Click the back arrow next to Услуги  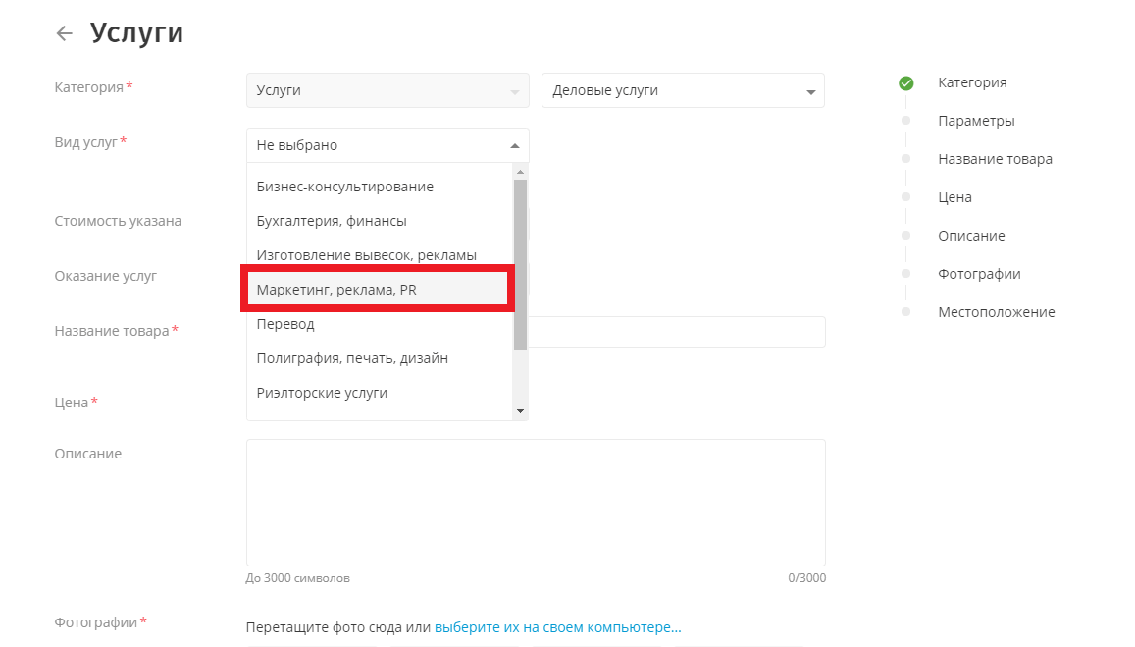pyautogui.click(x=65, y=33)
